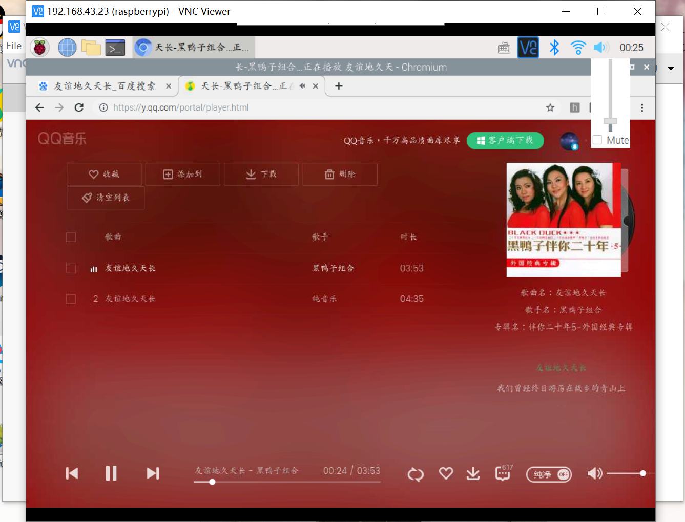
Task: Reload the QQ Music page
Action: [79, 107]
